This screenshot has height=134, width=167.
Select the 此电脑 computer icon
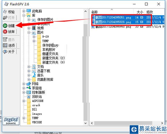pos(29,11)
